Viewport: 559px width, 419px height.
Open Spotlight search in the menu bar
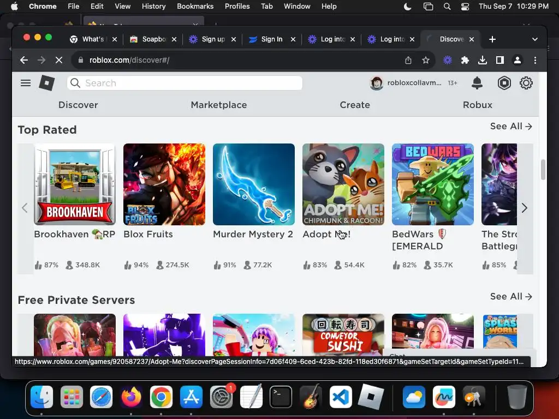pos(447,7)
